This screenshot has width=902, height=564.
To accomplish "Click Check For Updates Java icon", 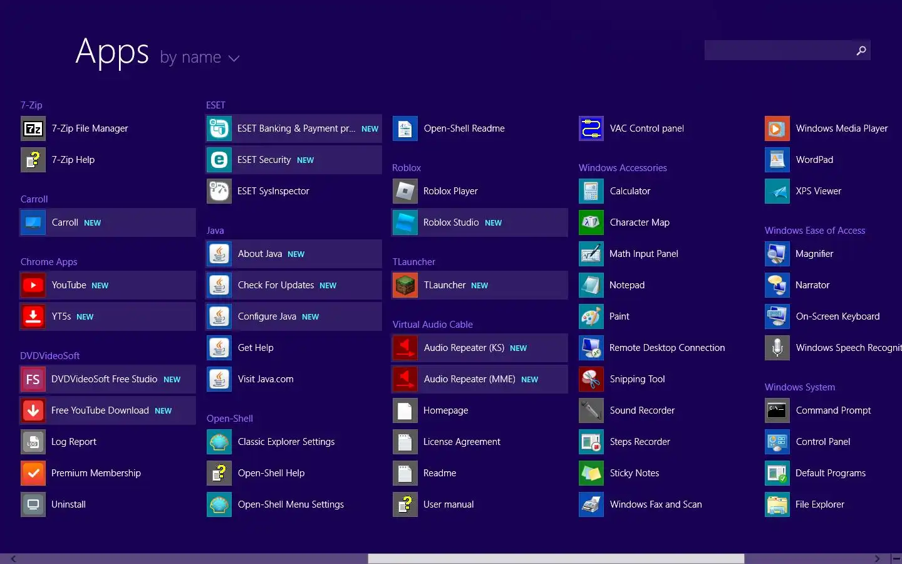I will pyautogui.click(x=219, y=285).
